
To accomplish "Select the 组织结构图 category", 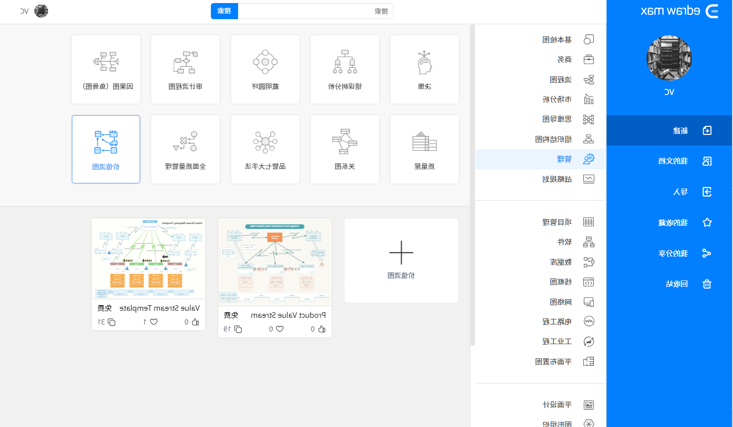I will point(541,139).
